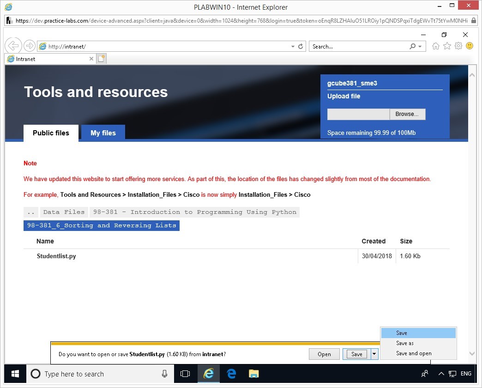Expand the search provider dropdown

420,47
